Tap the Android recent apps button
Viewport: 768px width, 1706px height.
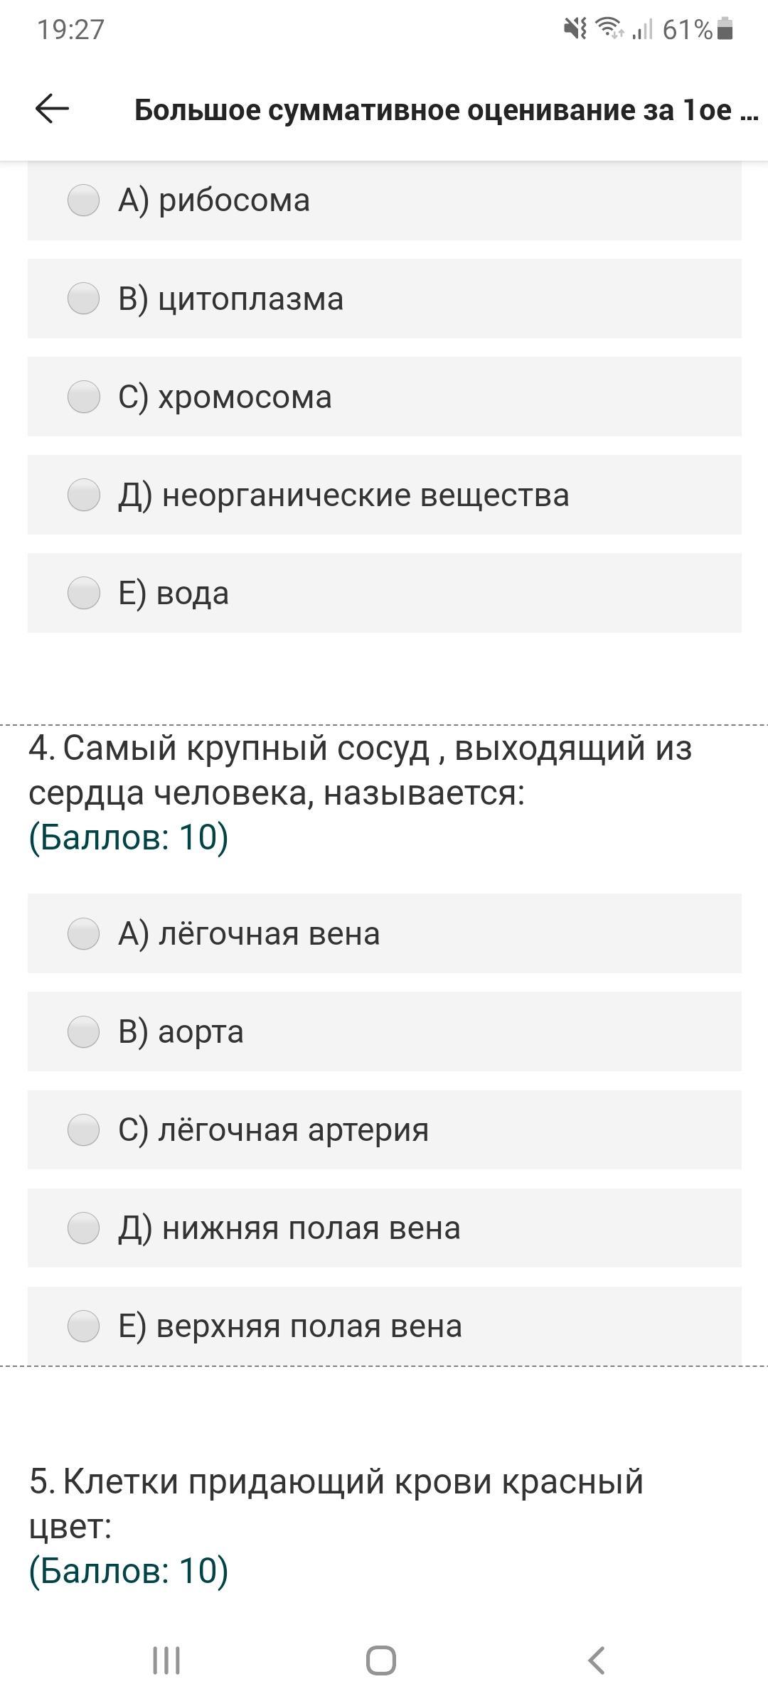166,1661
